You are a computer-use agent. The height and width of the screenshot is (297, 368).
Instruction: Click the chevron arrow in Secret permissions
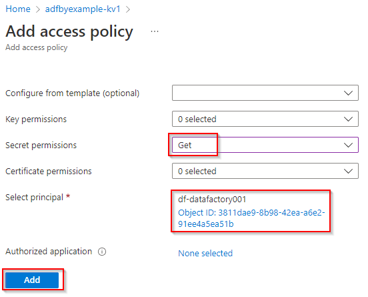[348, 145]
